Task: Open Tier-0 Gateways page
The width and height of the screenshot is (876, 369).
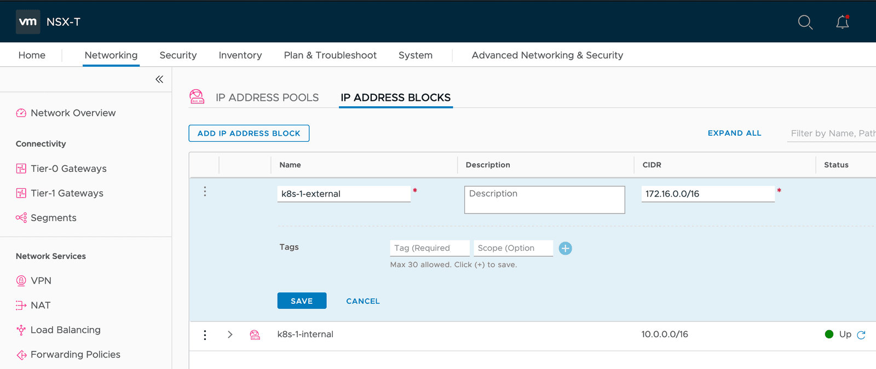Action: tap(68, 169)
